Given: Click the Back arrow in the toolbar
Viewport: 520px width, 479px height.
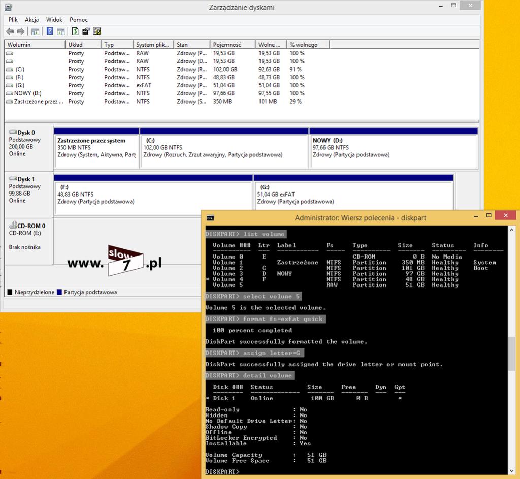Looking at the screenshot, I should (10, 31).
